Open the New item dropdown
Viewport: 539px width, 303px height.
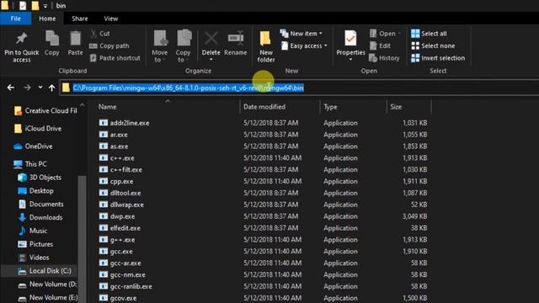pos(302,34)
